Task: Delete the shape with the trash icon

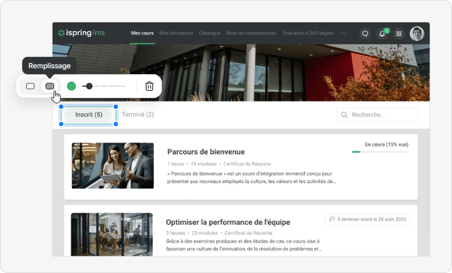Action: pyautogui.click(x=149, y=86)
